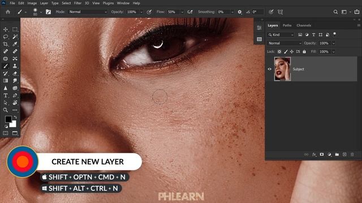Select the Path Selection arrow tool

click(6, 103)
